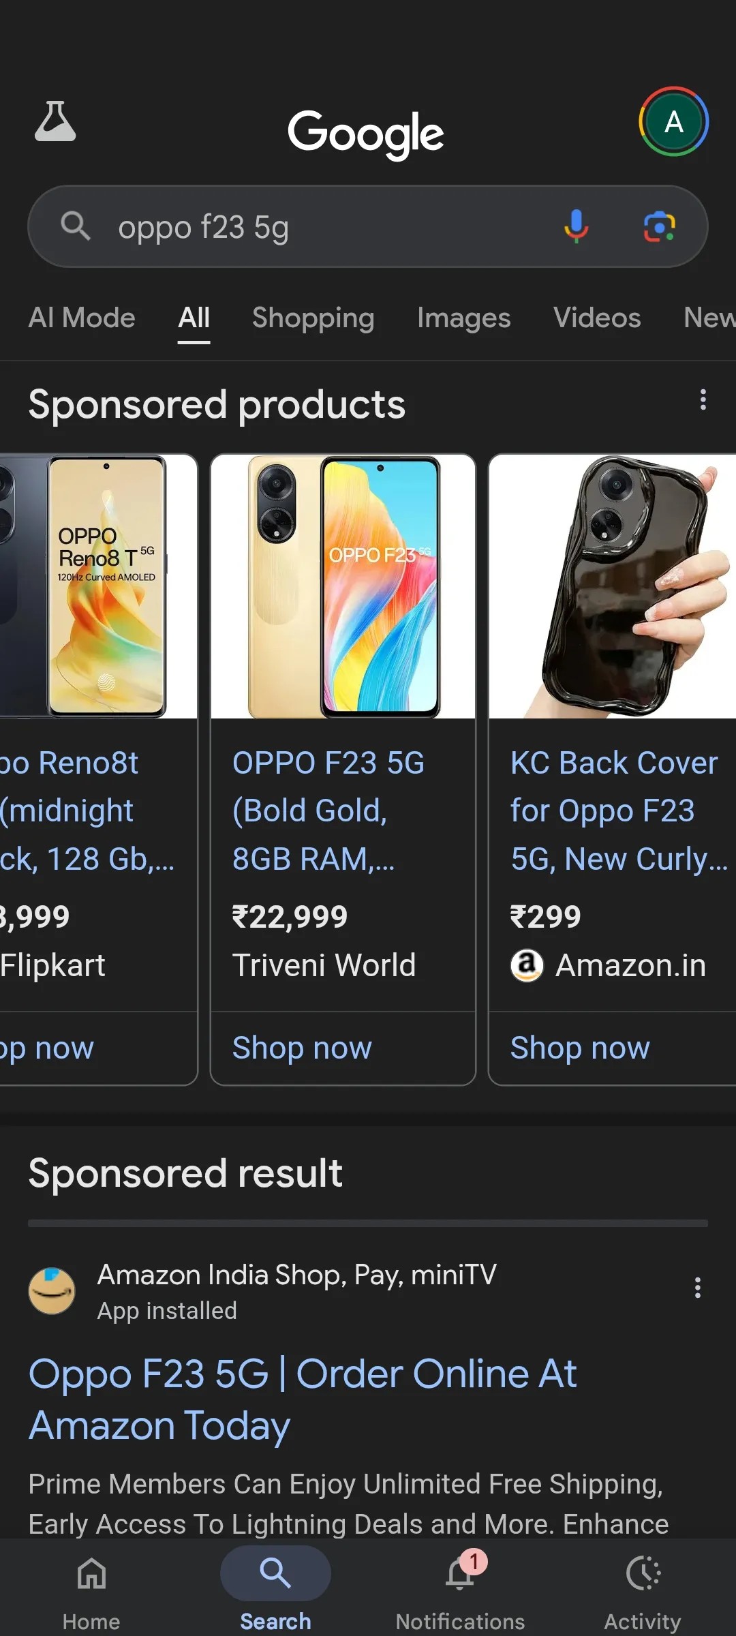
Task: Open your Google account profile avatar
Action: [x=673, y=123]
